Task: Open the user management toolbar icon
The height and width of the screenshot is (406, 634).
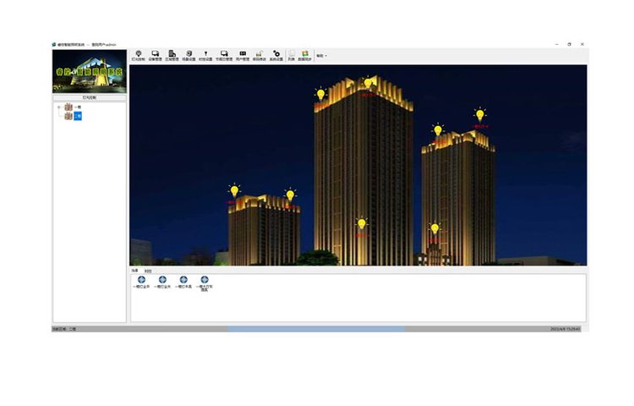Action: click(x=242, y=55)
